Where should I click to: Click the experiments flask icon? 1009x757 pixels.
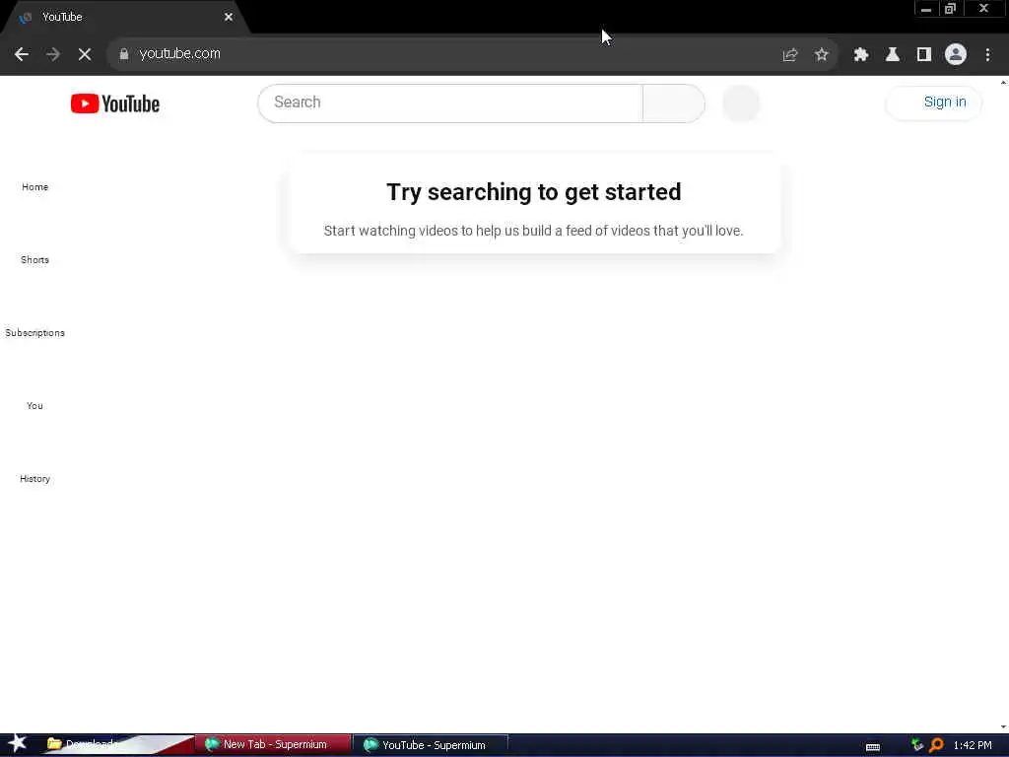[x=893, y=55]
